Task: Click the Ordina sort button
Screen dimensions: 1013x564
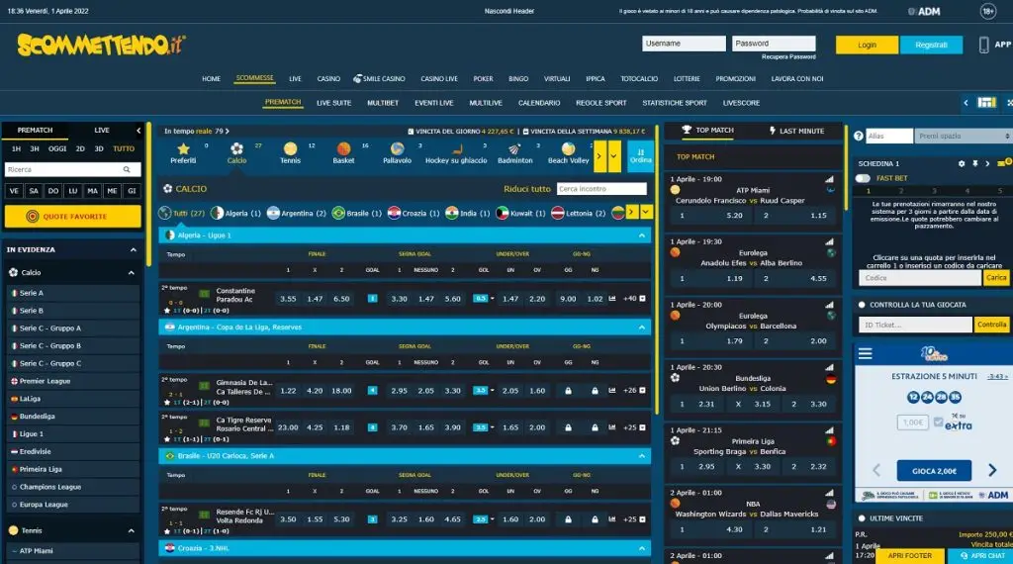Action: pyautogui.click(x=640, y=155)
